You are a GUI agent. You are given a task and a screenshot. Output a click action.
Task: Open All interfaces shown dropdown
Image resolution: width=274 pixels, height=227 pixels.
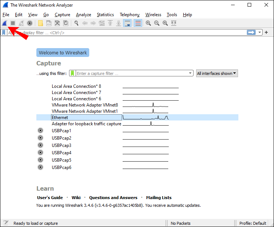pos(217,73)
